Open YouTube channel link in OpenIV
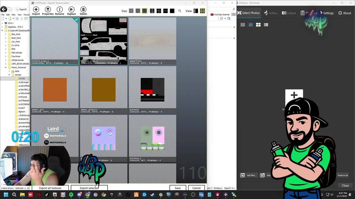The image size is (355, 199). (220, 14)
